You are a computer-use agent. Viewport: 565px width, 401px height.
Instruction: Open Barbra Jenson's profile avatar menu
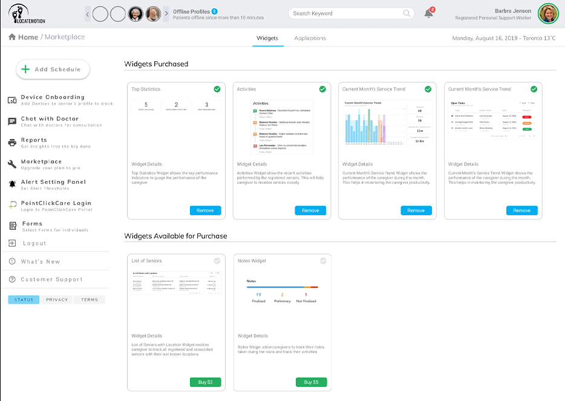(548, 13)
